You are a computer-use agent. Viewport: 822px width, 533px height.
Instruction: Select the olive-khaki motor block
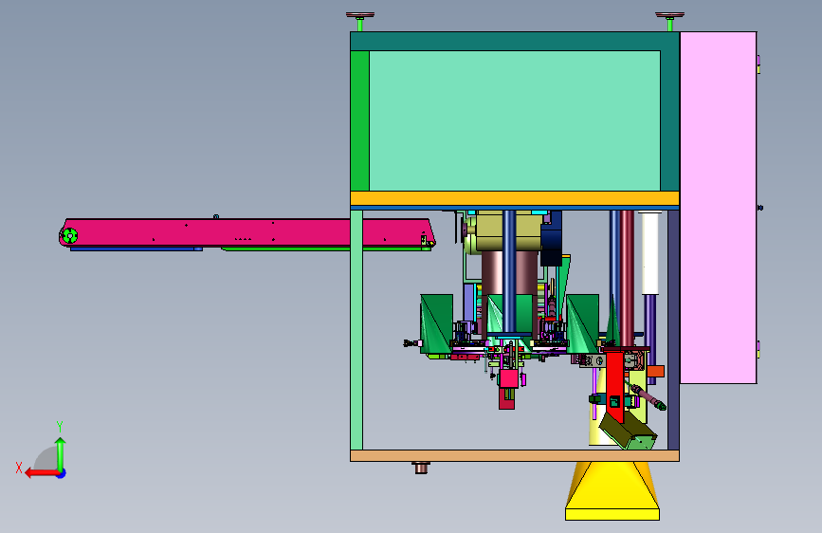click(x=508, y=230)
